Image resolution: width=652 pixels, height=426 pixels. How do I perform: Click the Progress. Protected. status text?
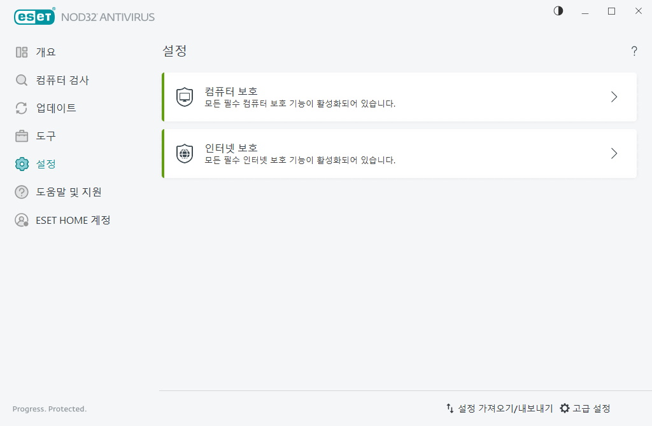point(49,409)
